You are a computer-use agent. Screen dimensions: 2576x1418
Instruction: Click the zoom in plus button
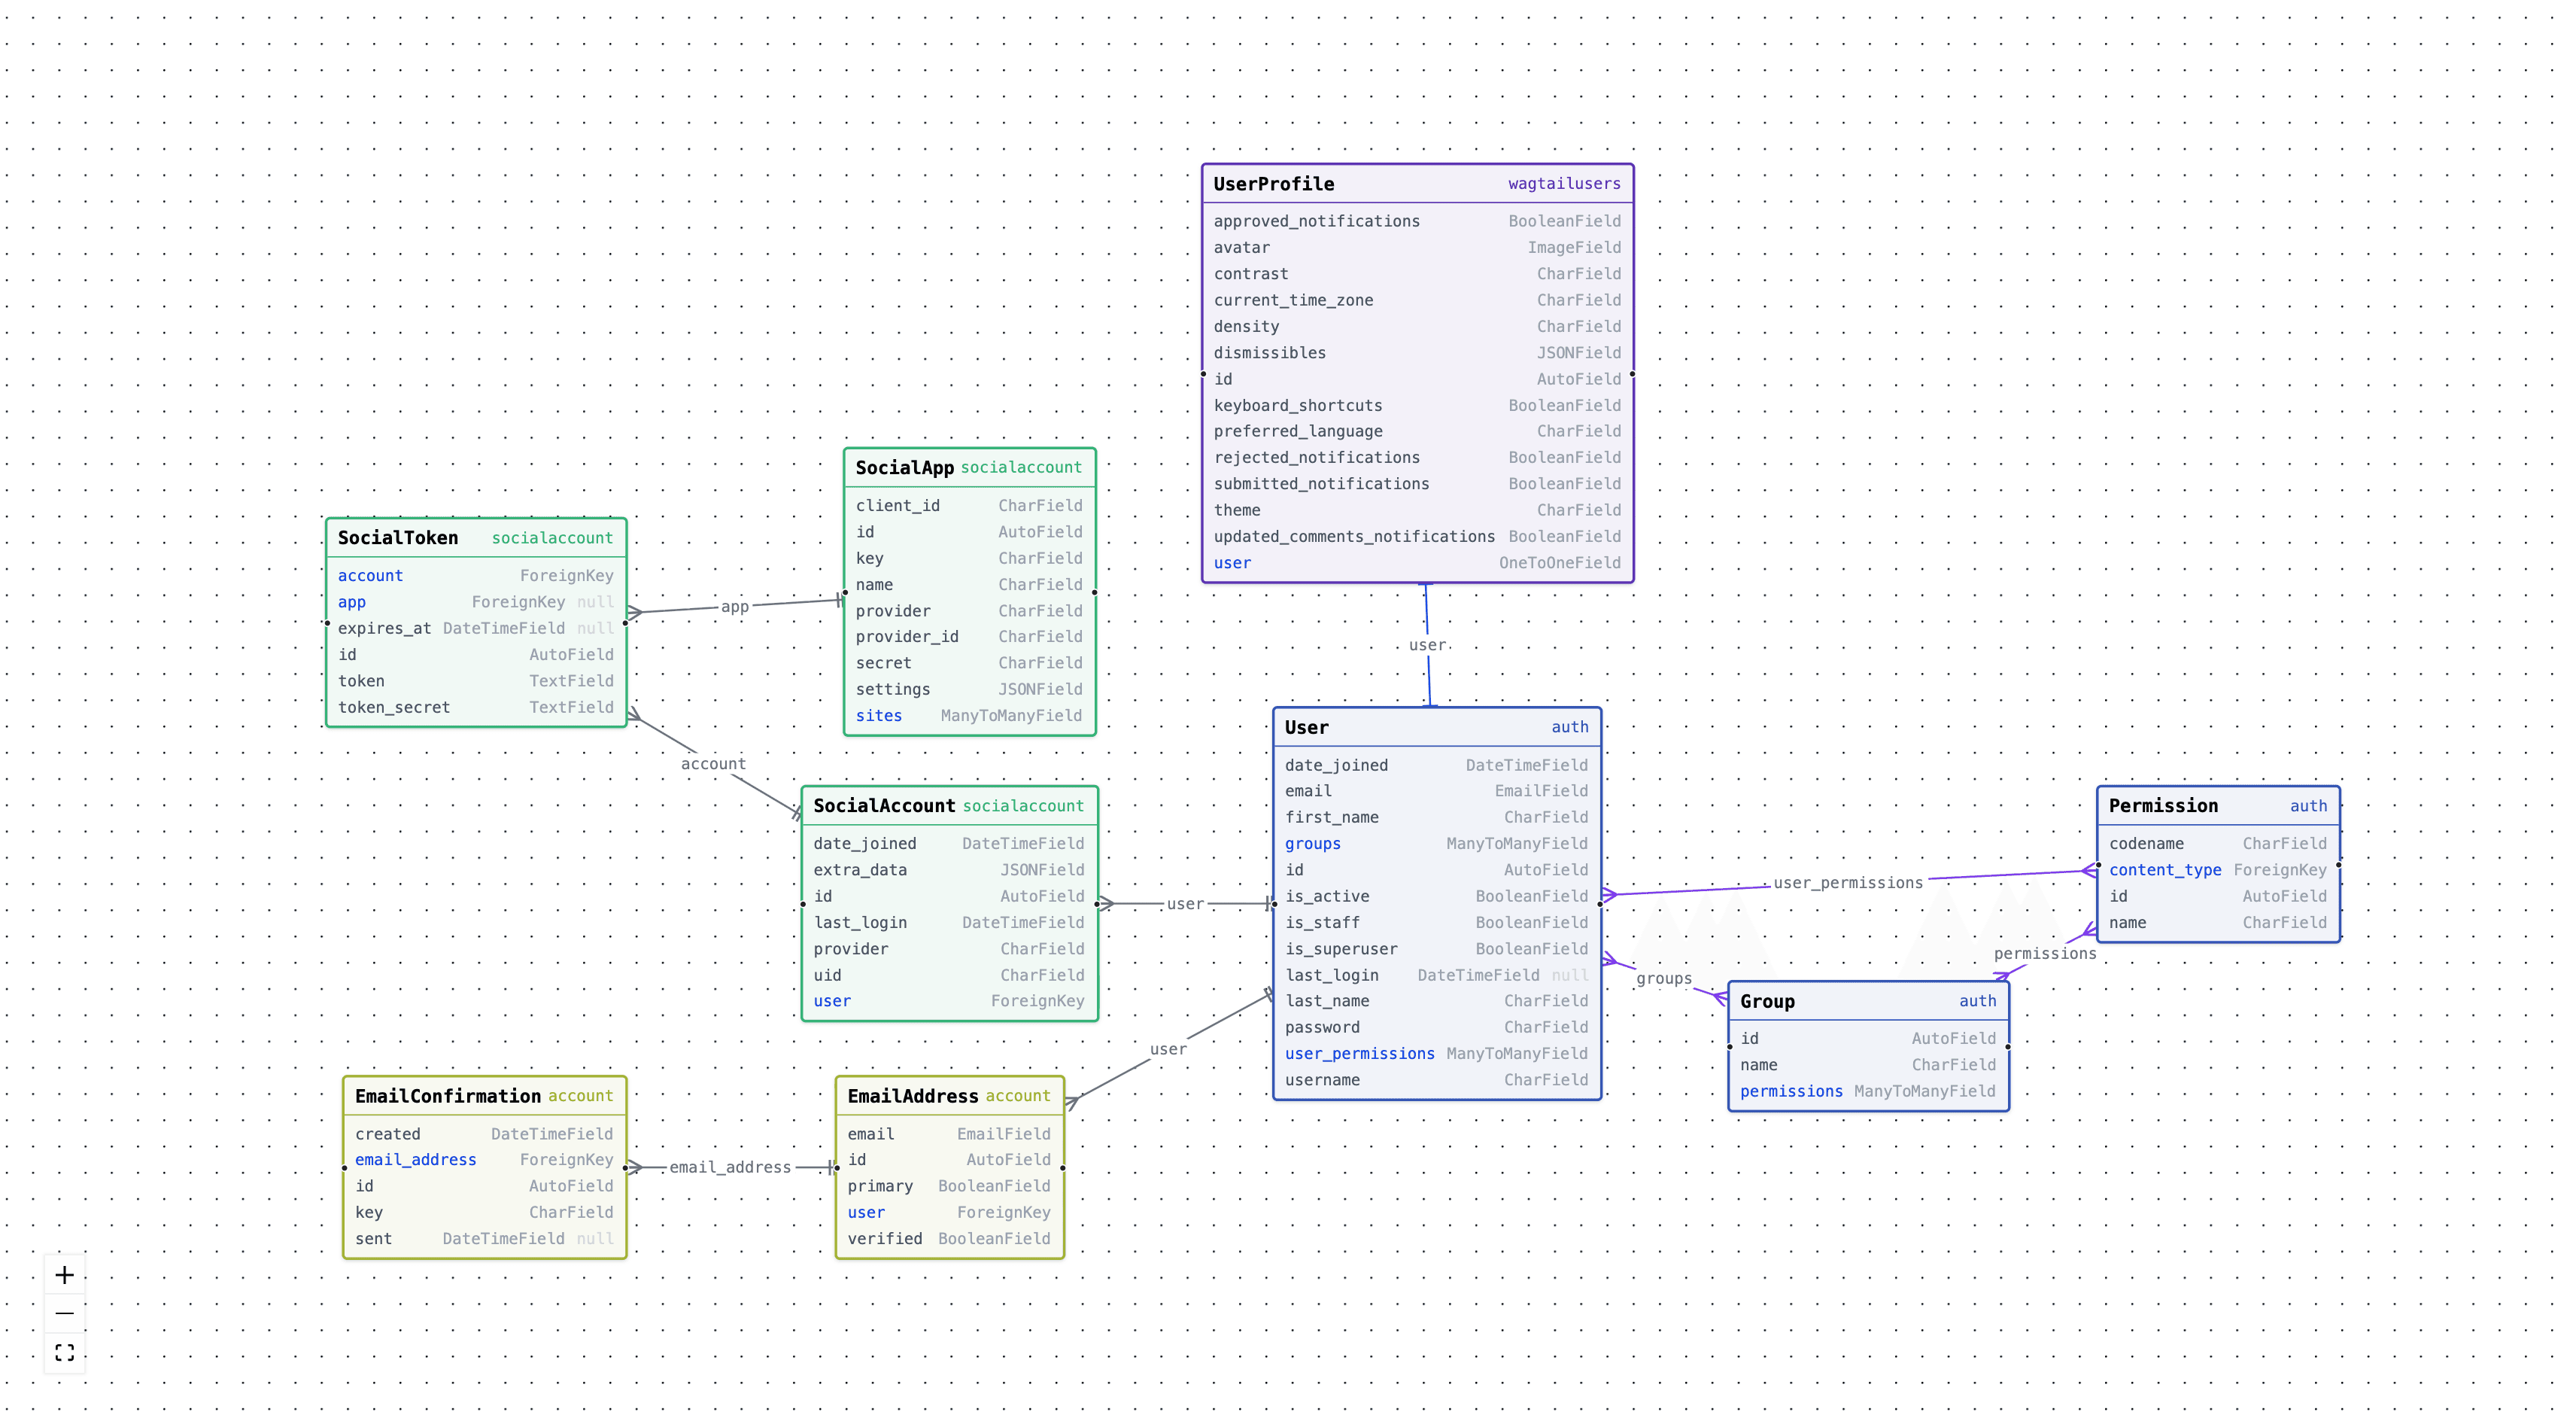click(65, 1275)
